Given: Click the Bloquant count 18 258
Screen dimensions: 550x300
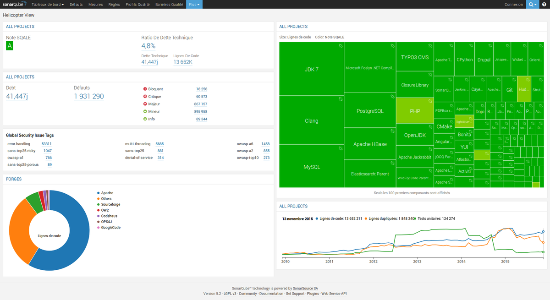Looking at the screenshot, I should tap(202, 89).
